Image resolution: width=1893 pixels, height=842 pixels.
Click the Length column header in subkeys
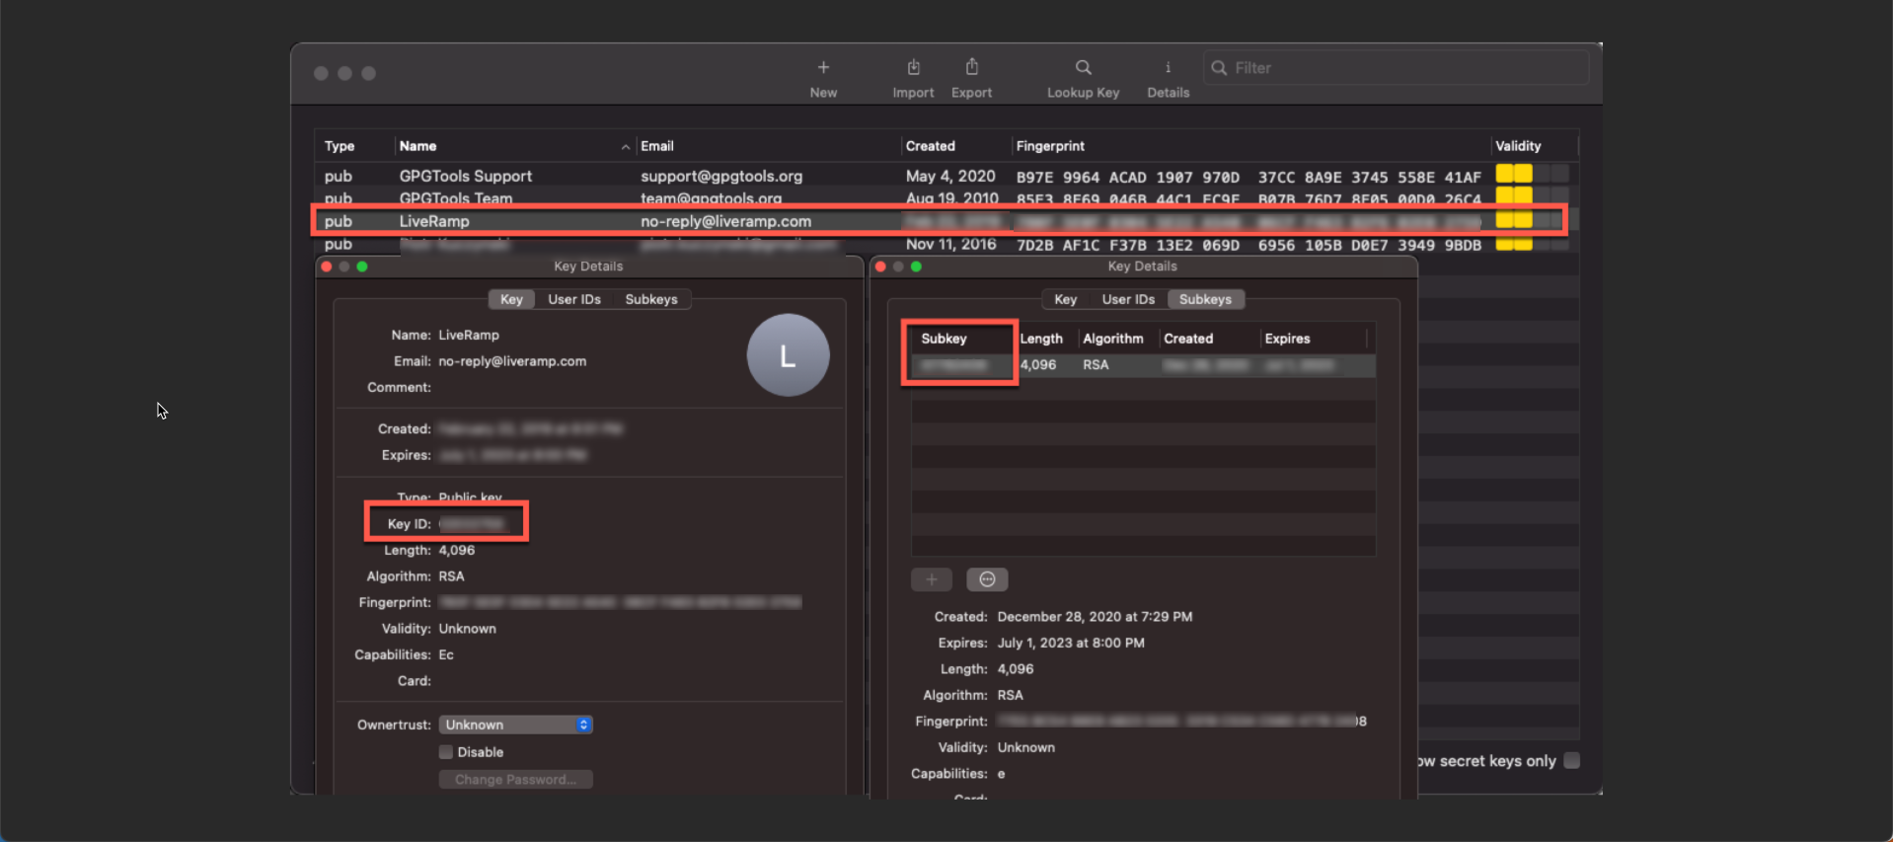1041,339
